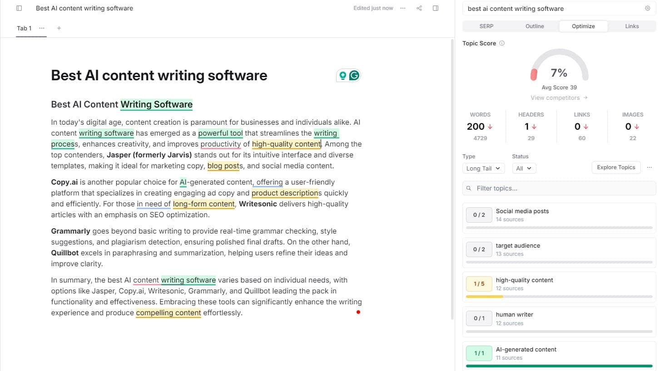Open Tab 1 options ellipsis
The image size is (659, 371).
[42, 28]
